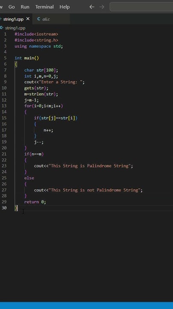Click the 'return 0;' statement
The width and height of the screenshot is (173, 309).
pyautogui.click(x=35, y=202)
